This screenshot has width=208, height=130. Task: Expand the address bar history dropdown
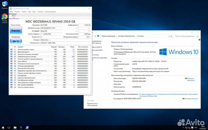coord(169,36)
